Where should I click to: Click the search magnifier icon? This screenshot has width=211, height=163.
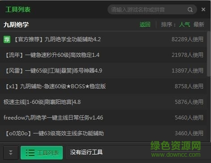point(190,10)
